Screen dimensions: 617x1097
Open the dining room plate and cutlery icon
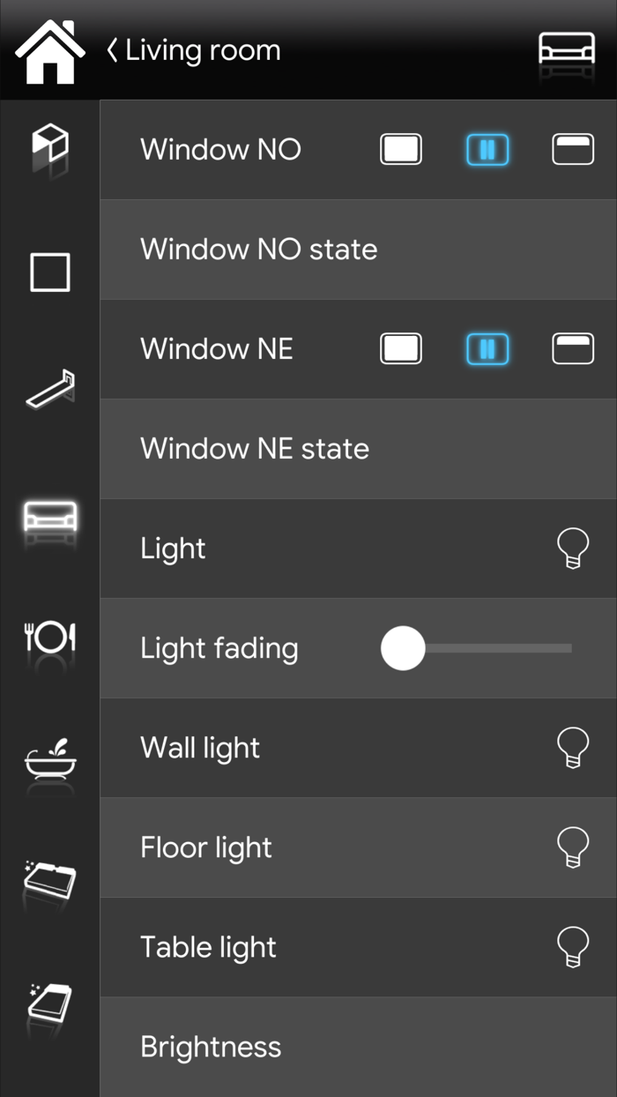[50, 637]
